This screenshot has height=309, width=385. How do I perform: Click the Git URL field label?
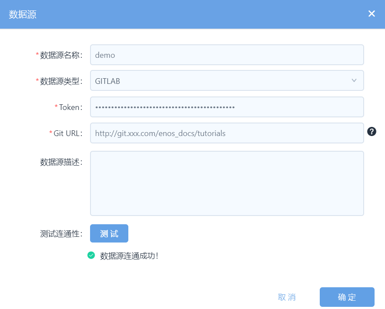(x=67, y=133)
